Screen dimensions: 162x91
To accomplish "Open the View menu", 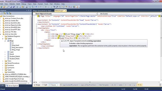I will coord(6,4).
